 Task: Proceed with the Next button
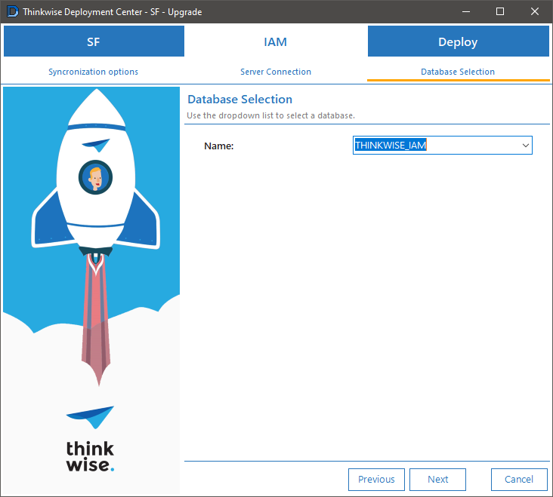pos(437,480)
